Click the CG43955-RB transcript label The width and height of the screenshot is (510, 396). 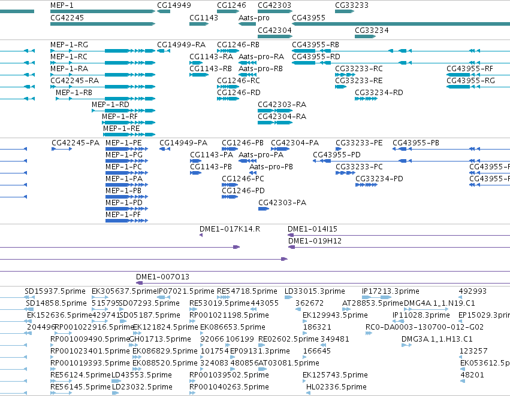click(315, 44)
